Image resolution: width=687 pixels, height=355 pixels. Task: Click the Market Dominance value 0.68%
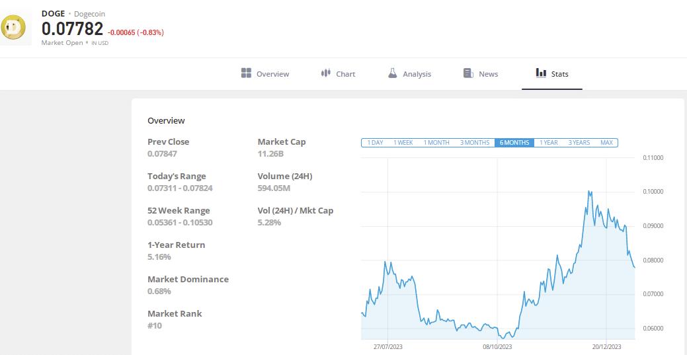click(x=159, y=291)
